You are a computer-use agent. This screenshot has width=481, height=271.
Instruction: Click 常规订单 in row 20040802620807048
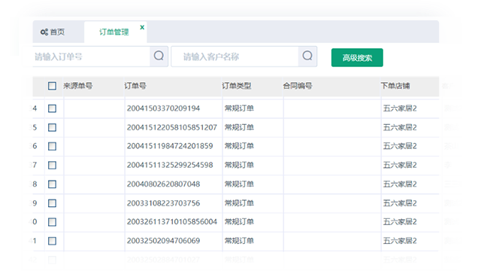(239, 184)
